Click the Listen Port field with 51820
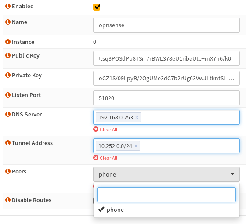This screenshot has width=246, height=224. coord(166,98)
